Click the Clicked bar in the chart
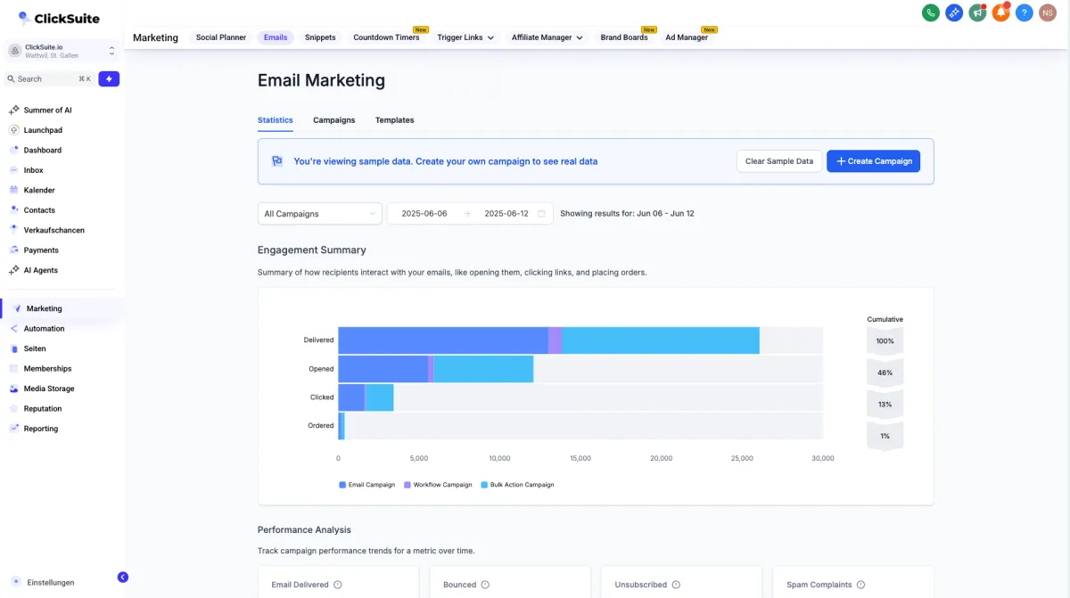1070x598 pixels. [x=366, y=397]
